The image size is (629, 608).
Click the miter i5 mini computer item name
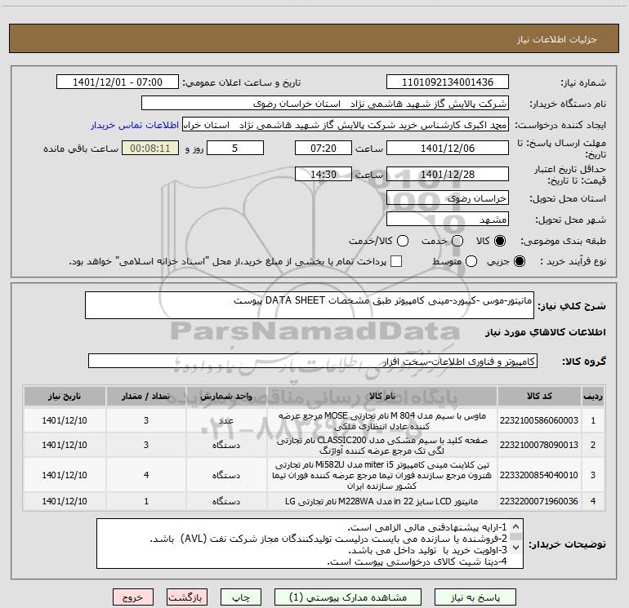point(382,475)
